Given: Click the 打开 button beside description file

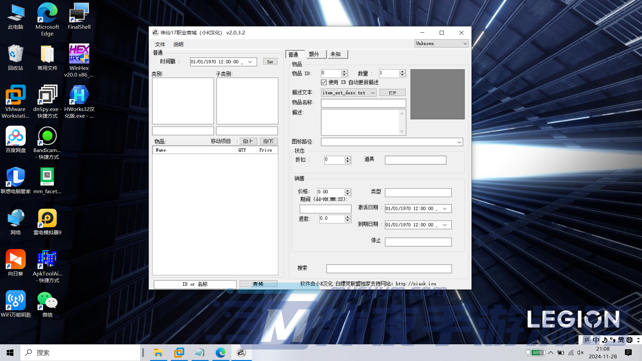Looking at the screenshot, I should [392, 93].
